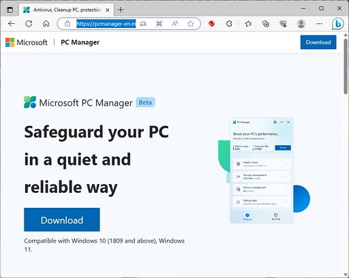Click the scrollbar down arrow
The width and height of the screenshot is (349, 278).
click(346, 275)
